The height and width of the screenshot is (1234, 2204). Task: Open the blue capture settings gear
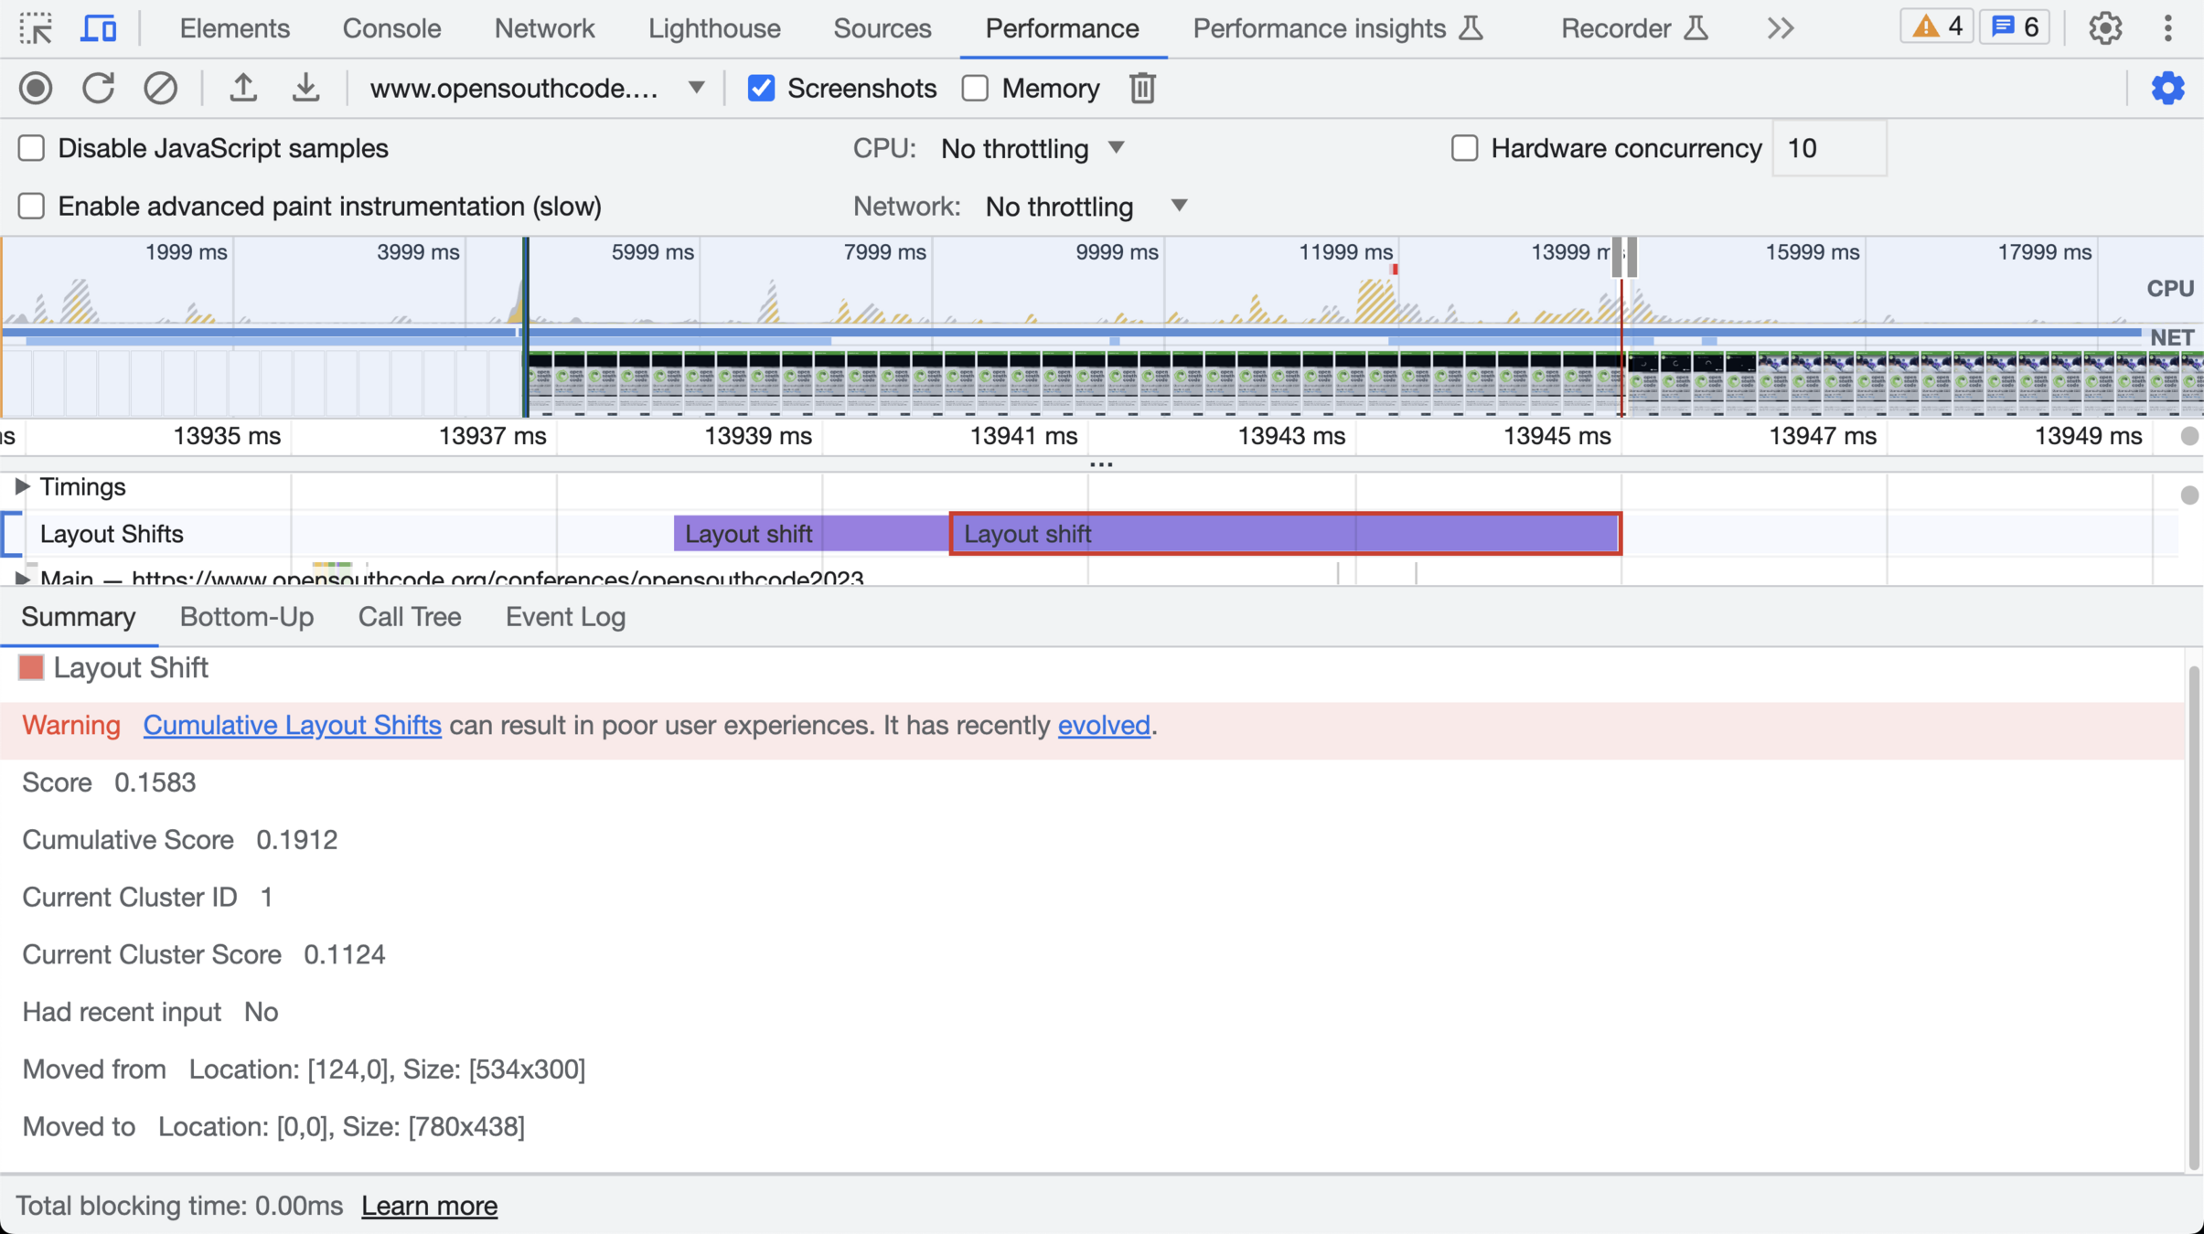(2167, 89)
